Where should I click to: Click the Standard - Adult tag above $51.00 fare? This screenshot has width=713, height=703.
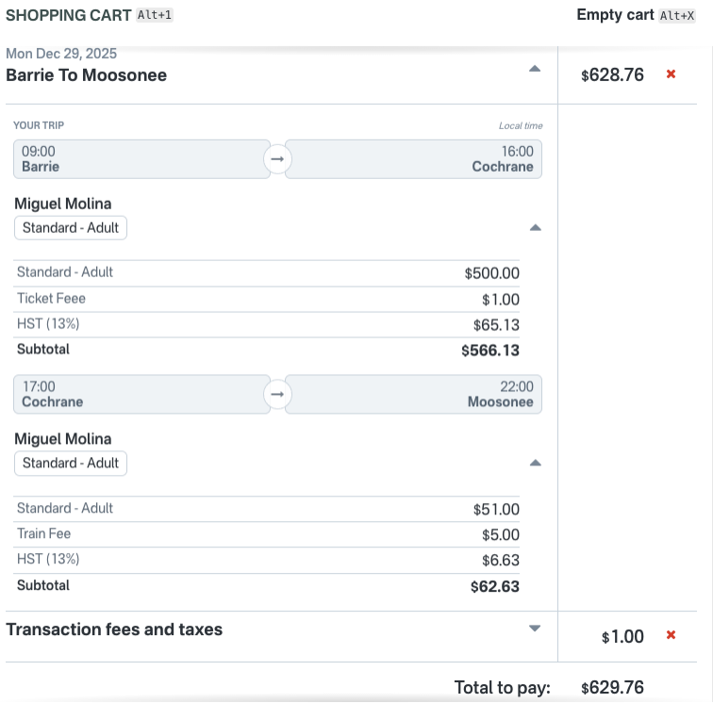pyautogui.click(x=71, y=464)
